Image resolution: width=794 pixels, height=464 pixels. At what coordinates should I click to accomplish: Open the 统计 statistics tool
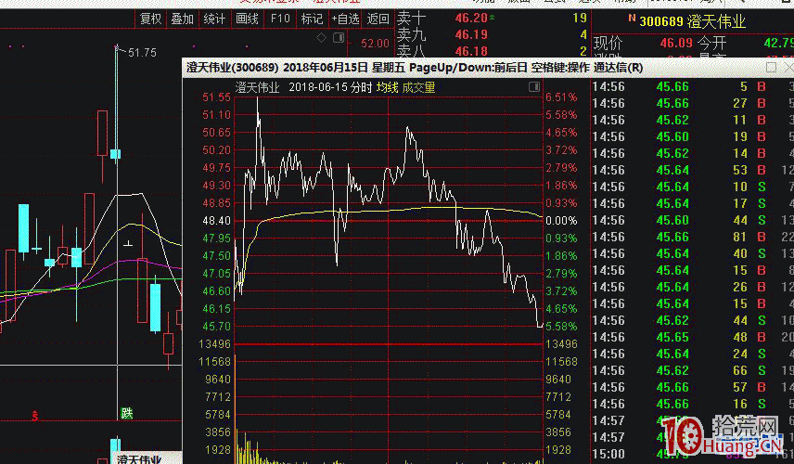tap(214, 19)
